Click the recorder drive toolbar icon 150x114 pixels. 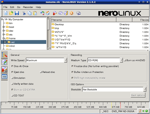coord(78,13)
